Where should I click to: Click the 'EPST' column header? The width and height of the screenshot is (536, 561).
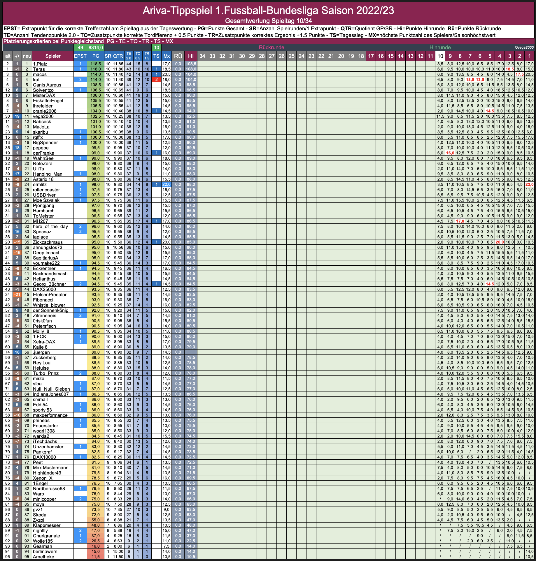(80, 56)
